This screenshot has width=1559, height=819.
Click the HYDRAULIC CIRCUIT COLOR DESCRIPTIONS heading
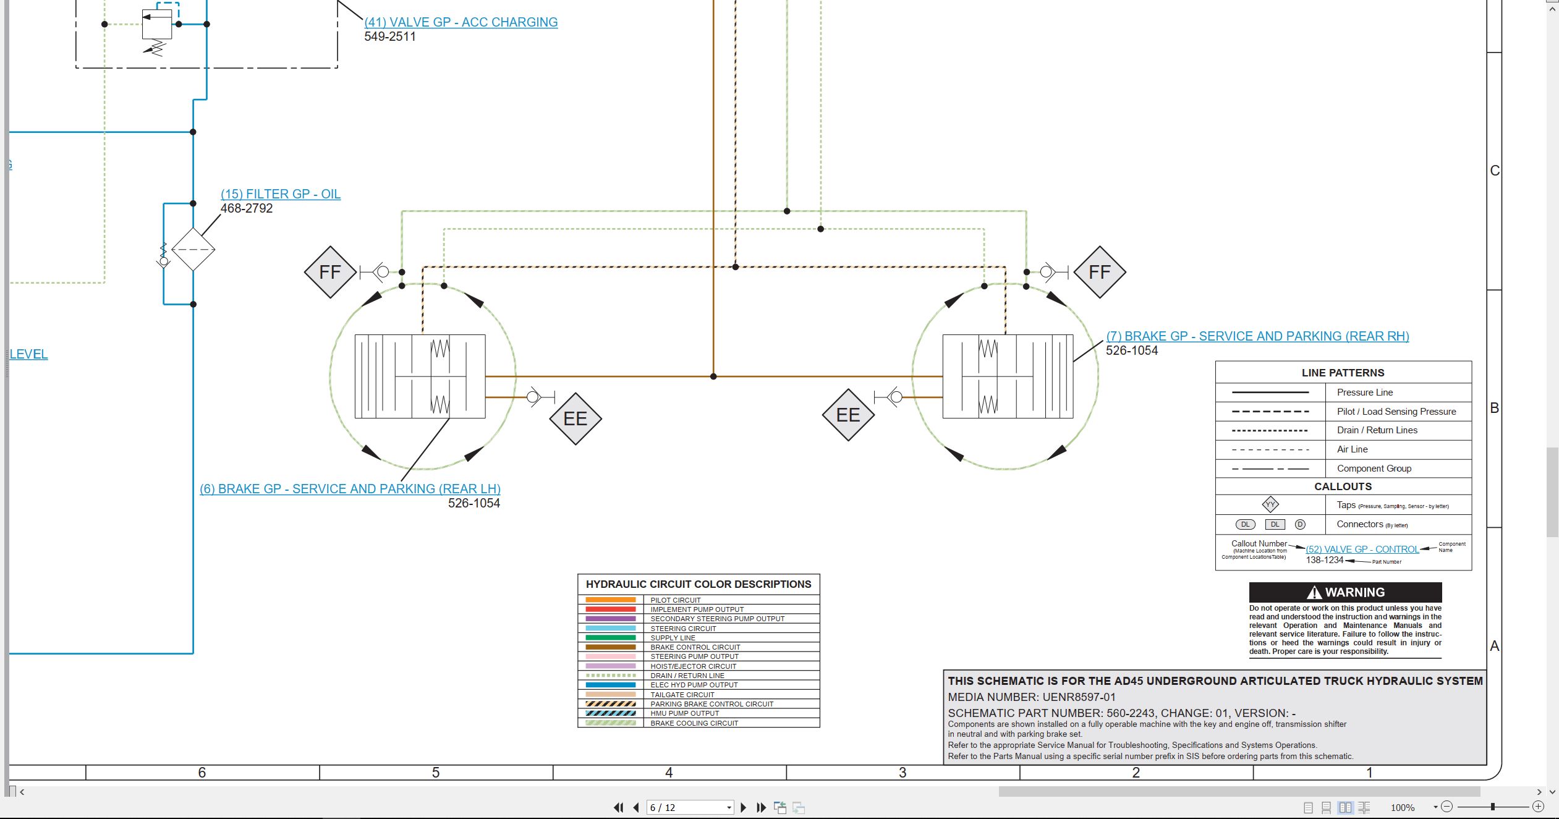point(699,584)
